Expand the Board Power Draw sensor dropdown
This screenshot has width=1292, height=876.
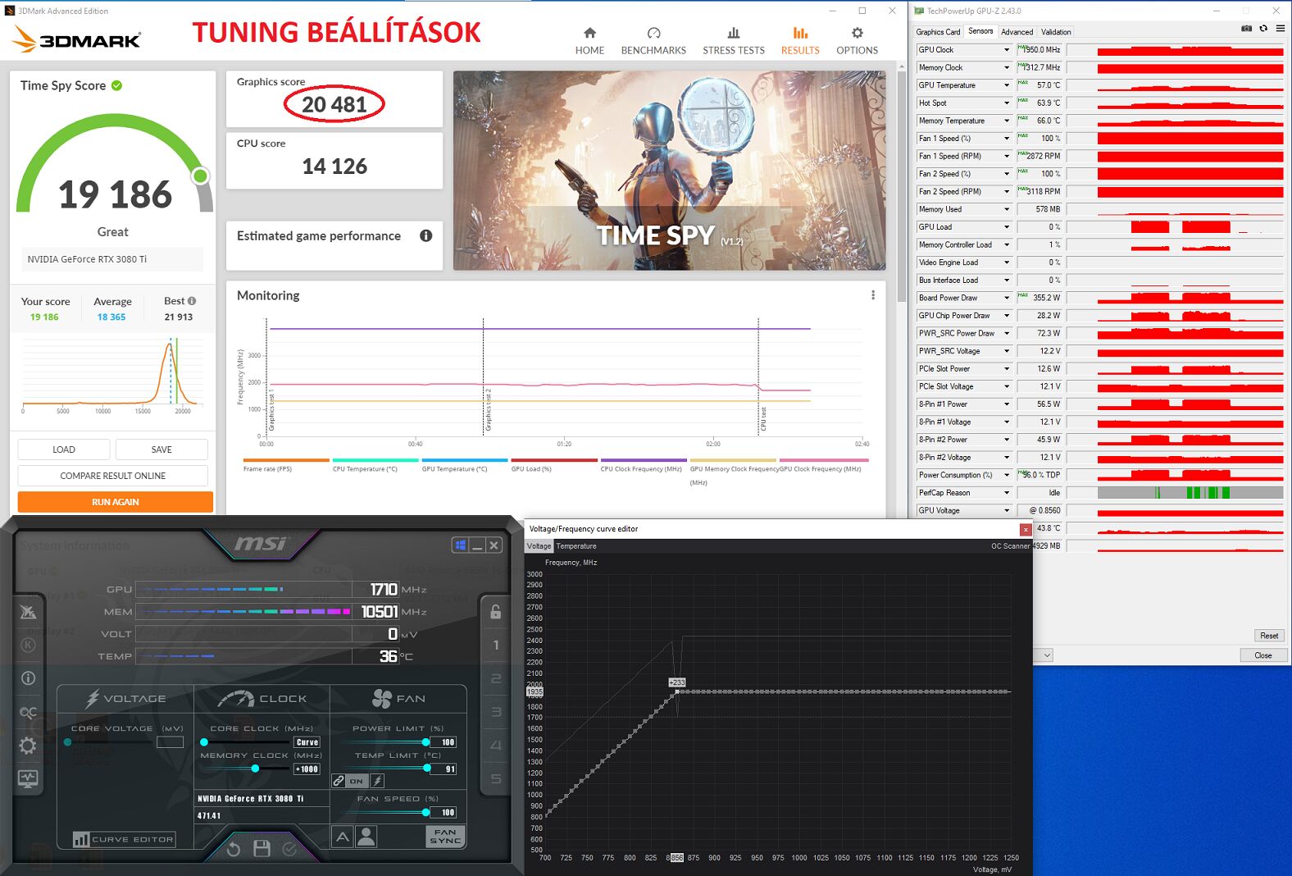[x=1007, y=298]
